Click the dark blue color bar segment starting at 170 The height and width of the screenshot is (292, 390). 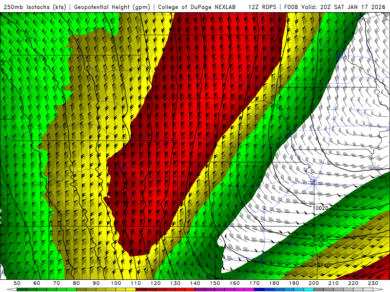[x=259, y=290]
